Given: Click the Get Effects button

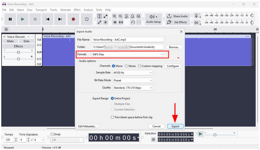Looking at the screenshot, I should pyautogui.click(x=177, y=22).
